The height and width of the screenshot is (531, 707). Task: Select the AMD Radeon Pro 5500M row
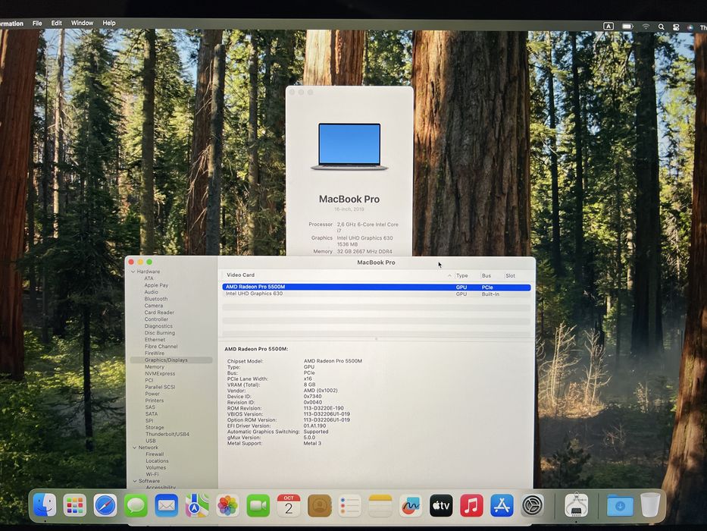tap(377, 287)
